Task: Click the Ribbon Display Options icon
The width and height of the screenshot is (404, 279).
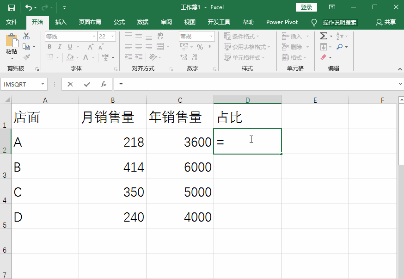Action: click(332, 7)
